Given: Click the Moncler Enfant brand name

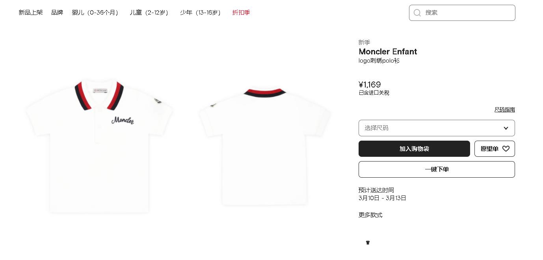Looking at the screenshot, I should click(388, 52).
